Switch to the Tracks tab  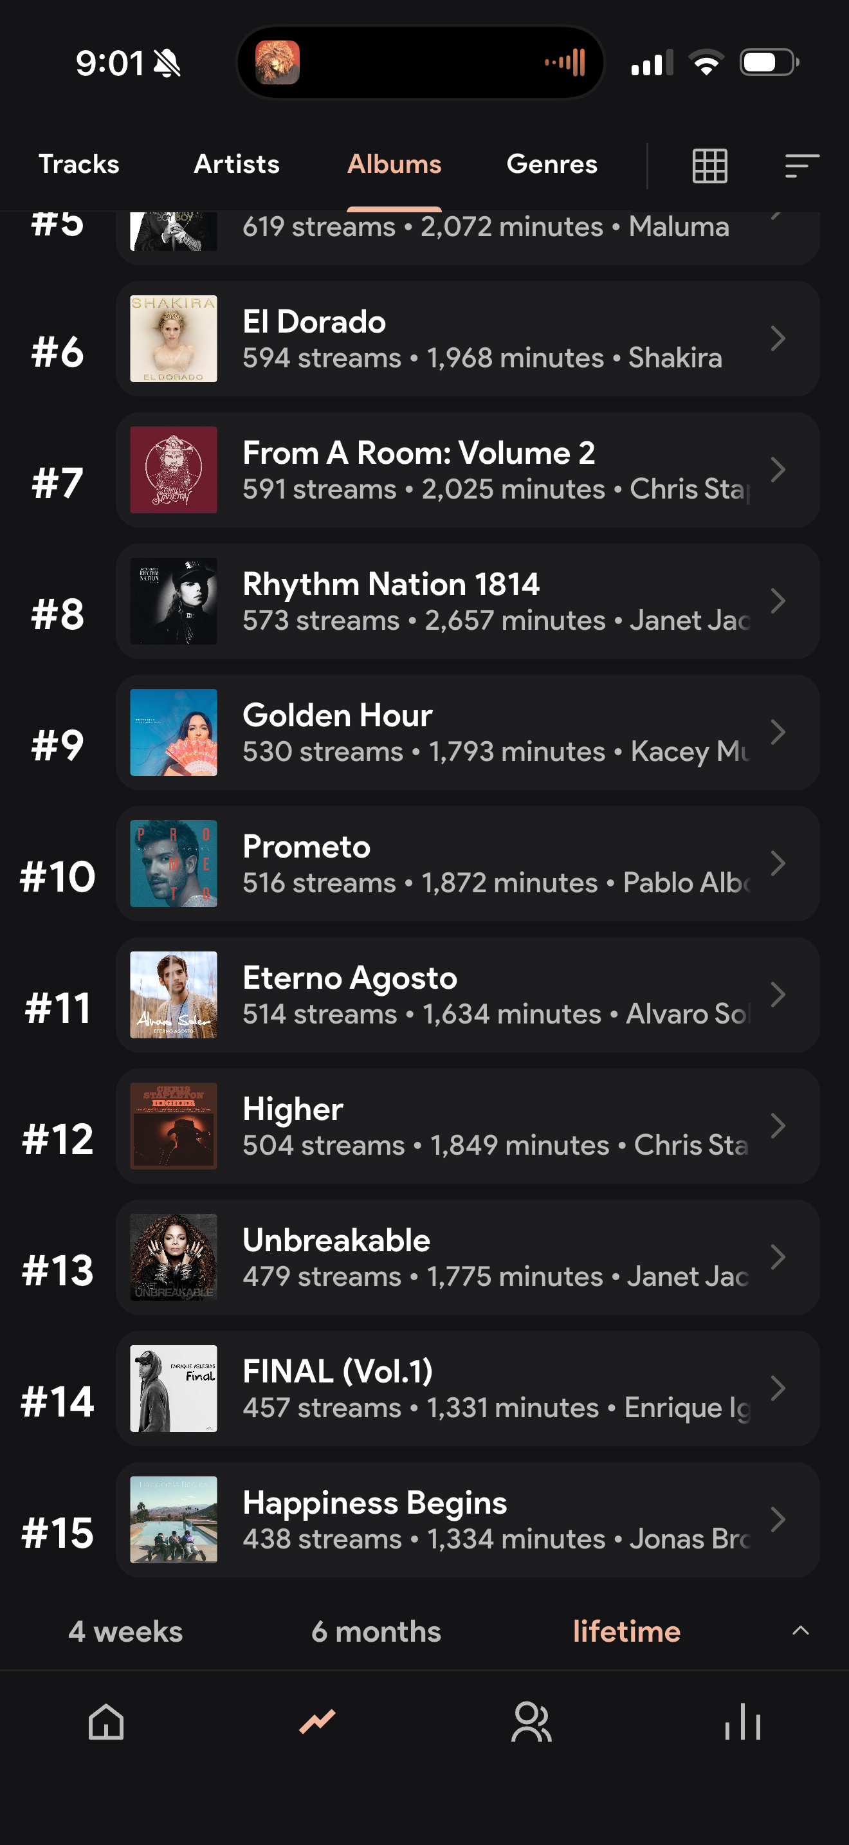pos(78,164)
